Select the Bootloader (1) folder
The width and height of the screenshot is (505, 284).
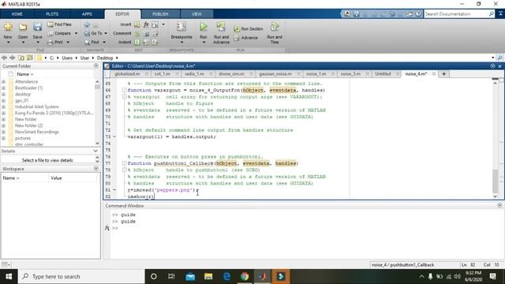(x=28, y=88)
